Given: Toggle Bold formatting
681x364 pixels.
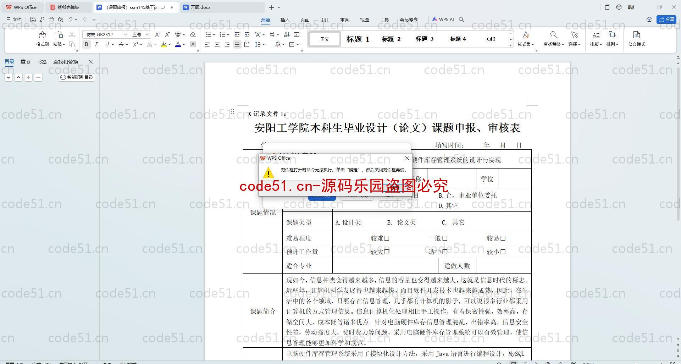Looking at the screenshot, I should click(86, 44).
